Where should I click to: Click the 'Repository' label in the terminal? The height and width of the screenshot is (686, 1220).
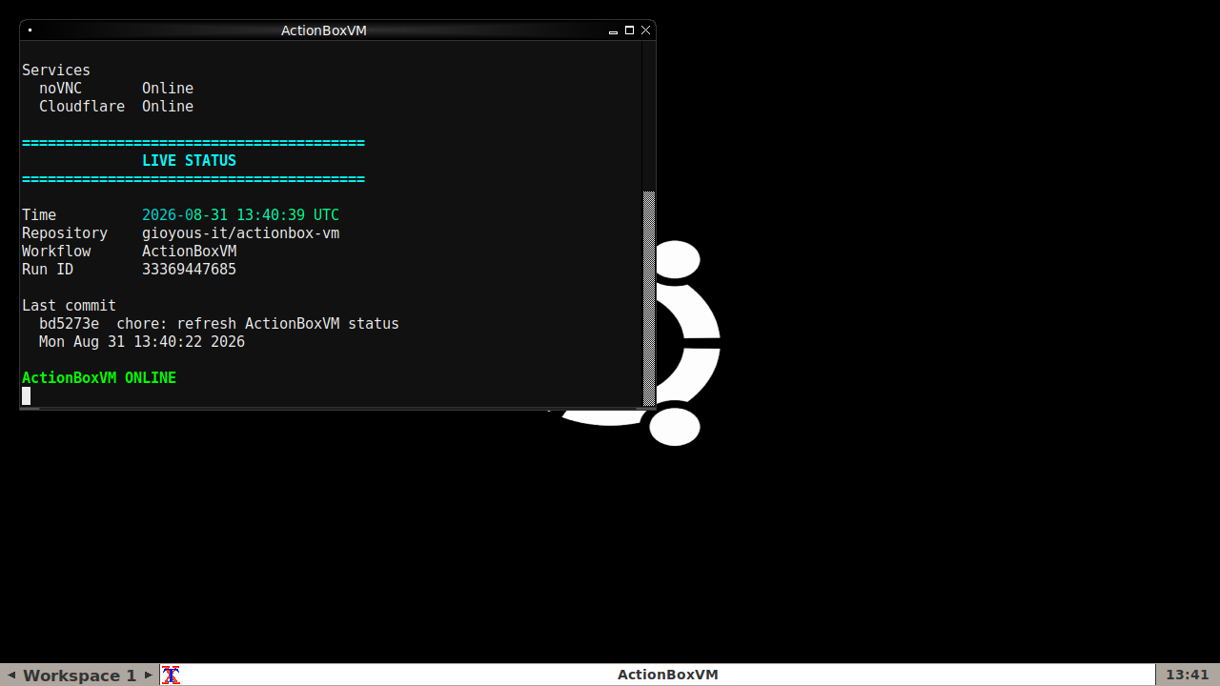pos(65,233)
